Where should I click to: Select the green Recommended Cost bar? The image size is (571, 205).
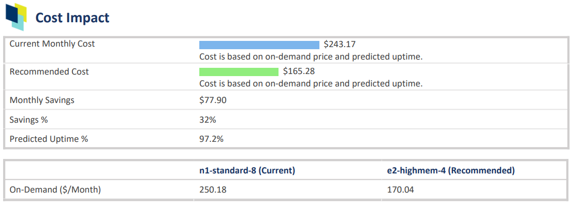[239, 72]
